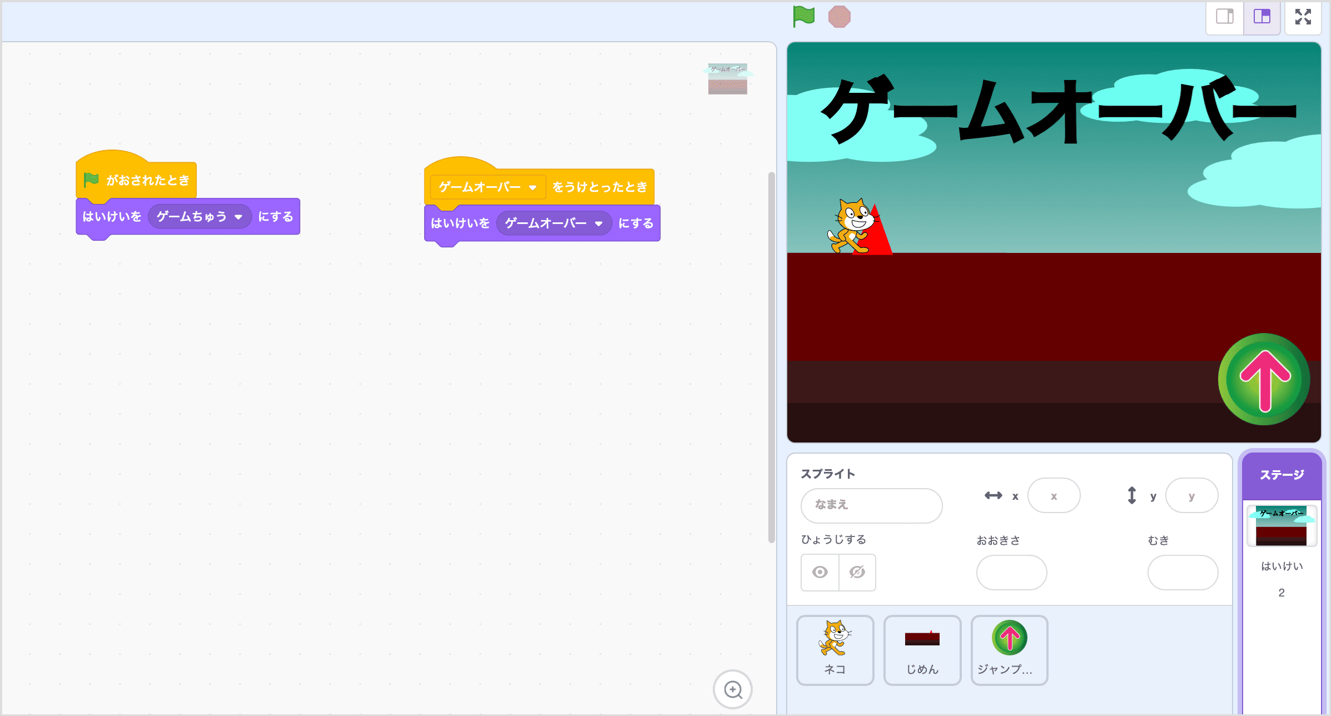Click the はいけい label under stage thumbnail
Image resolution: width=1331 pixels, height=716 pixels.
(1282, 566)
